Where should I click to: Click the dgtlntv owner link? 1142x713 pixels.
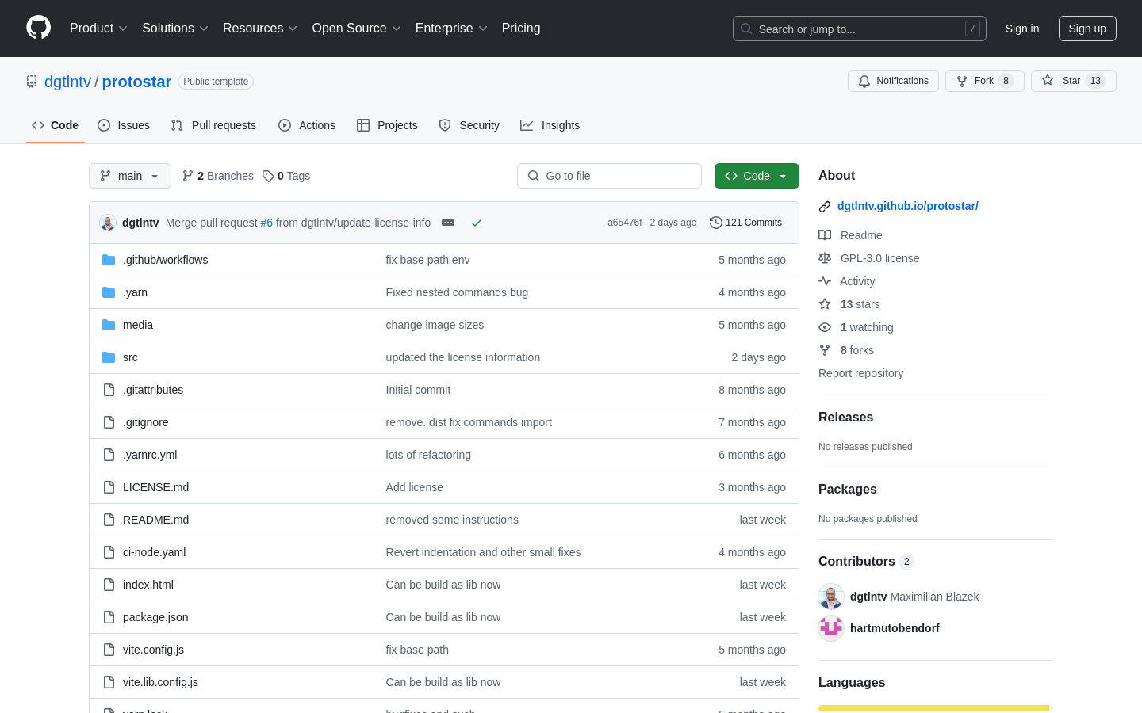pyautogui.click(x=67, y=82)
